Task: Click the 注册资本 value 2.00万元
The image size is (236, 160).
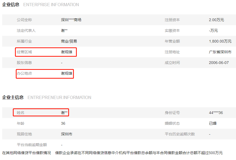Action: [x=216, y=20]
